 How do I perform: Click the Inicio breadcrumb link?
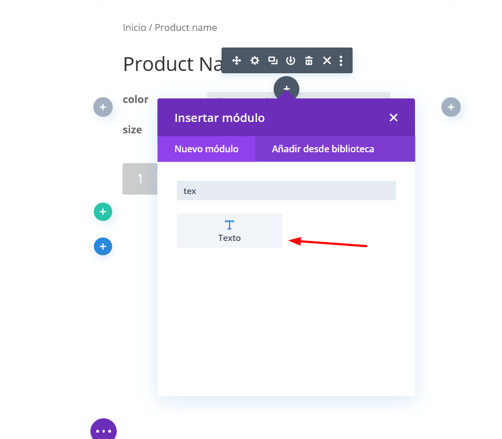pyautogui.click(x=135, y=27)
